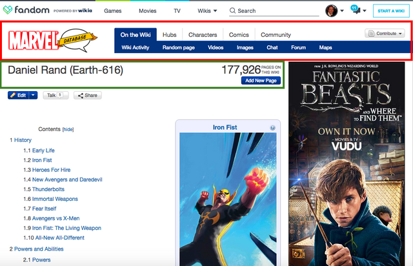
Task: Open the Videos link
Action: (216, 47)
